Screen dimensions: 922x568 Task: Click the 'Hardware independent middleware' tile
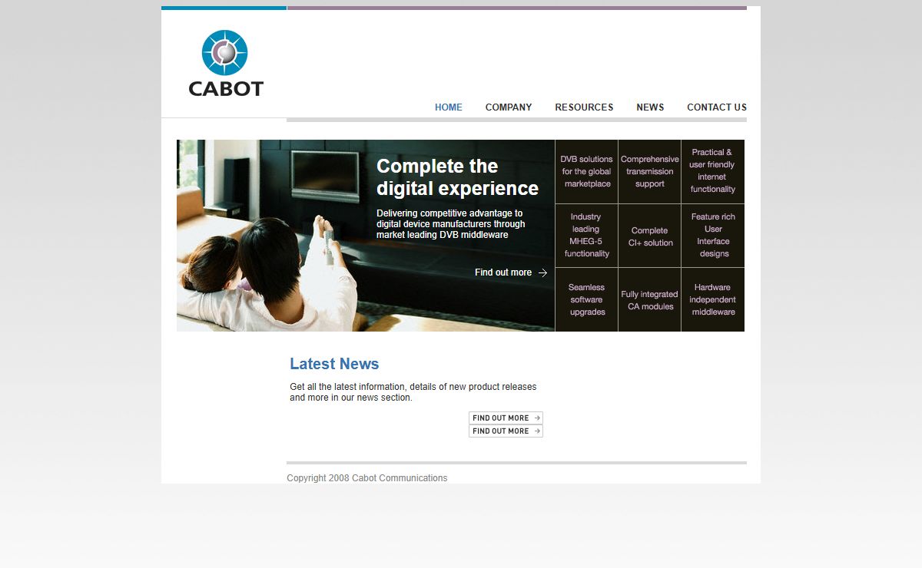(713, 299)
